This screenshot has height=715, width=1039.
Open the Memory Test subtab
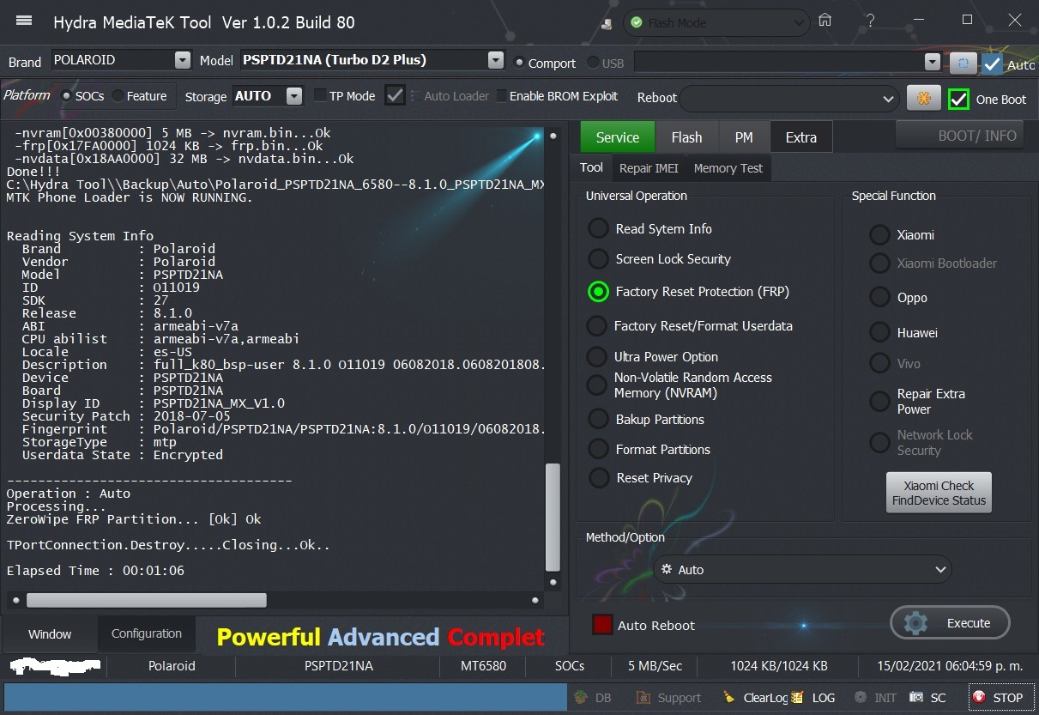[728, 168]
